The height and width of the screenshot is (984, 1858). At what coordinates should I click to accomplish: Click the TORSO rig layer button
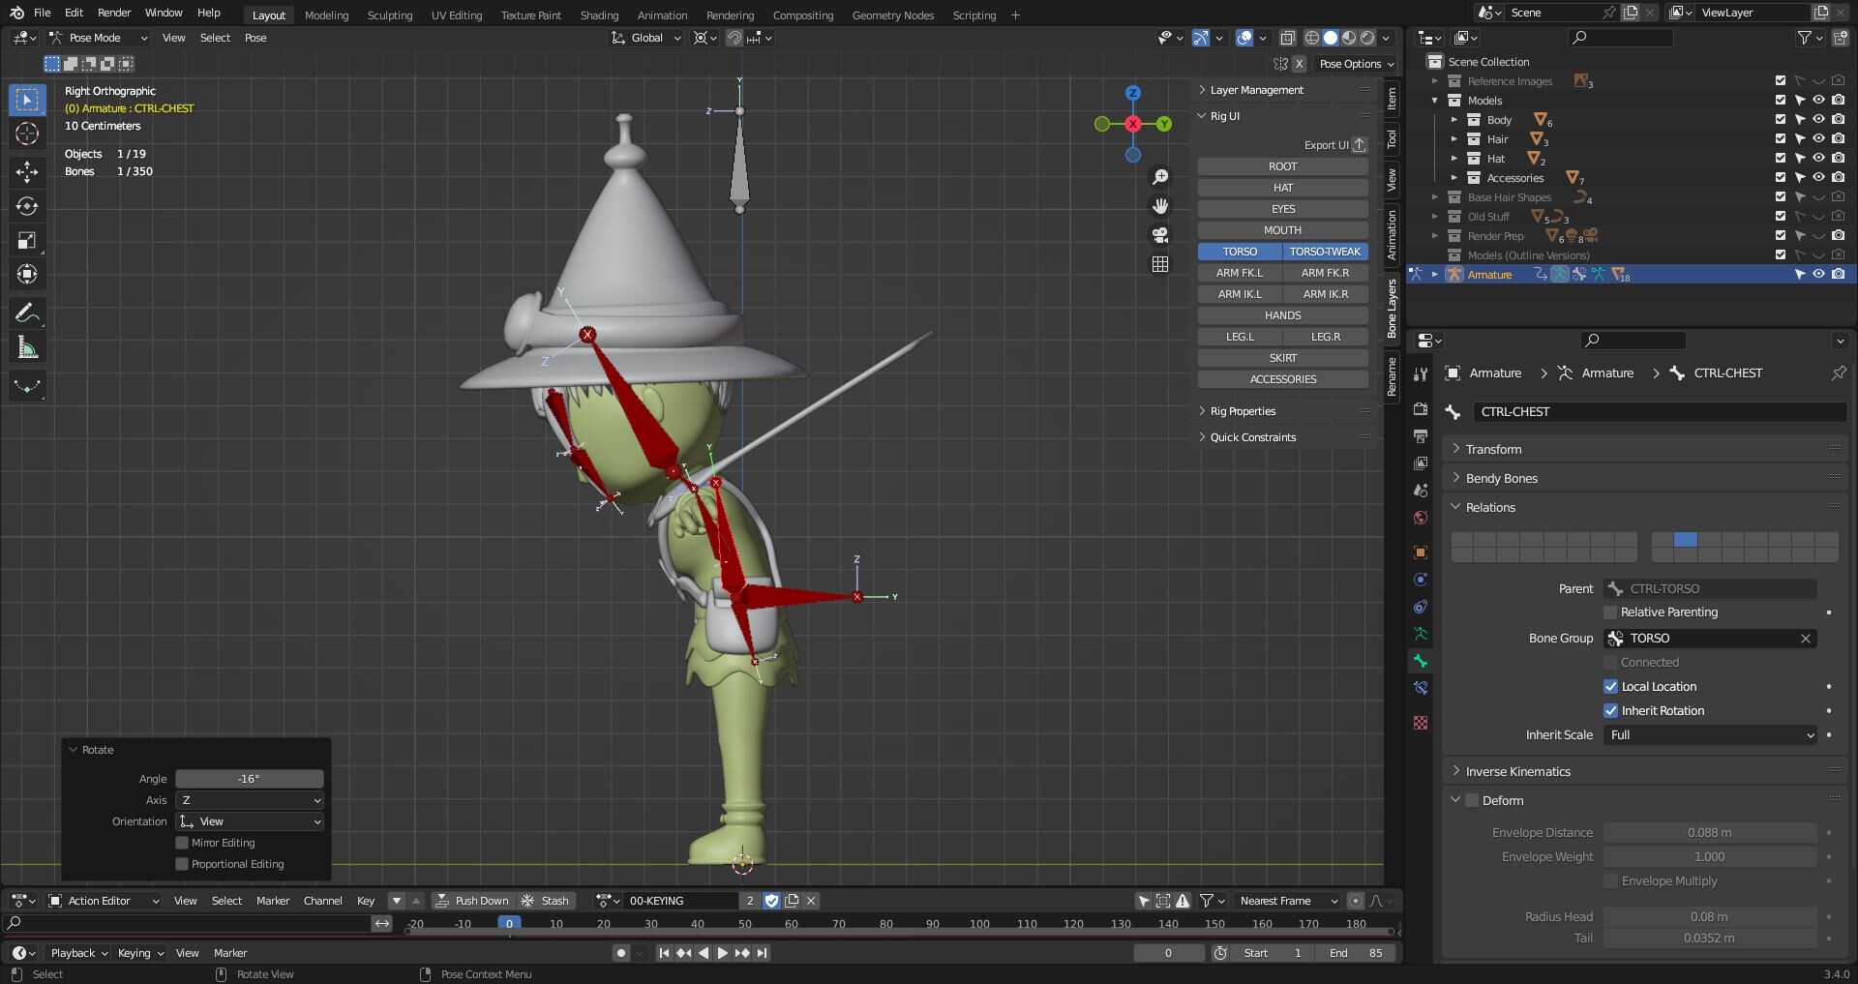tap(1239, 251)
